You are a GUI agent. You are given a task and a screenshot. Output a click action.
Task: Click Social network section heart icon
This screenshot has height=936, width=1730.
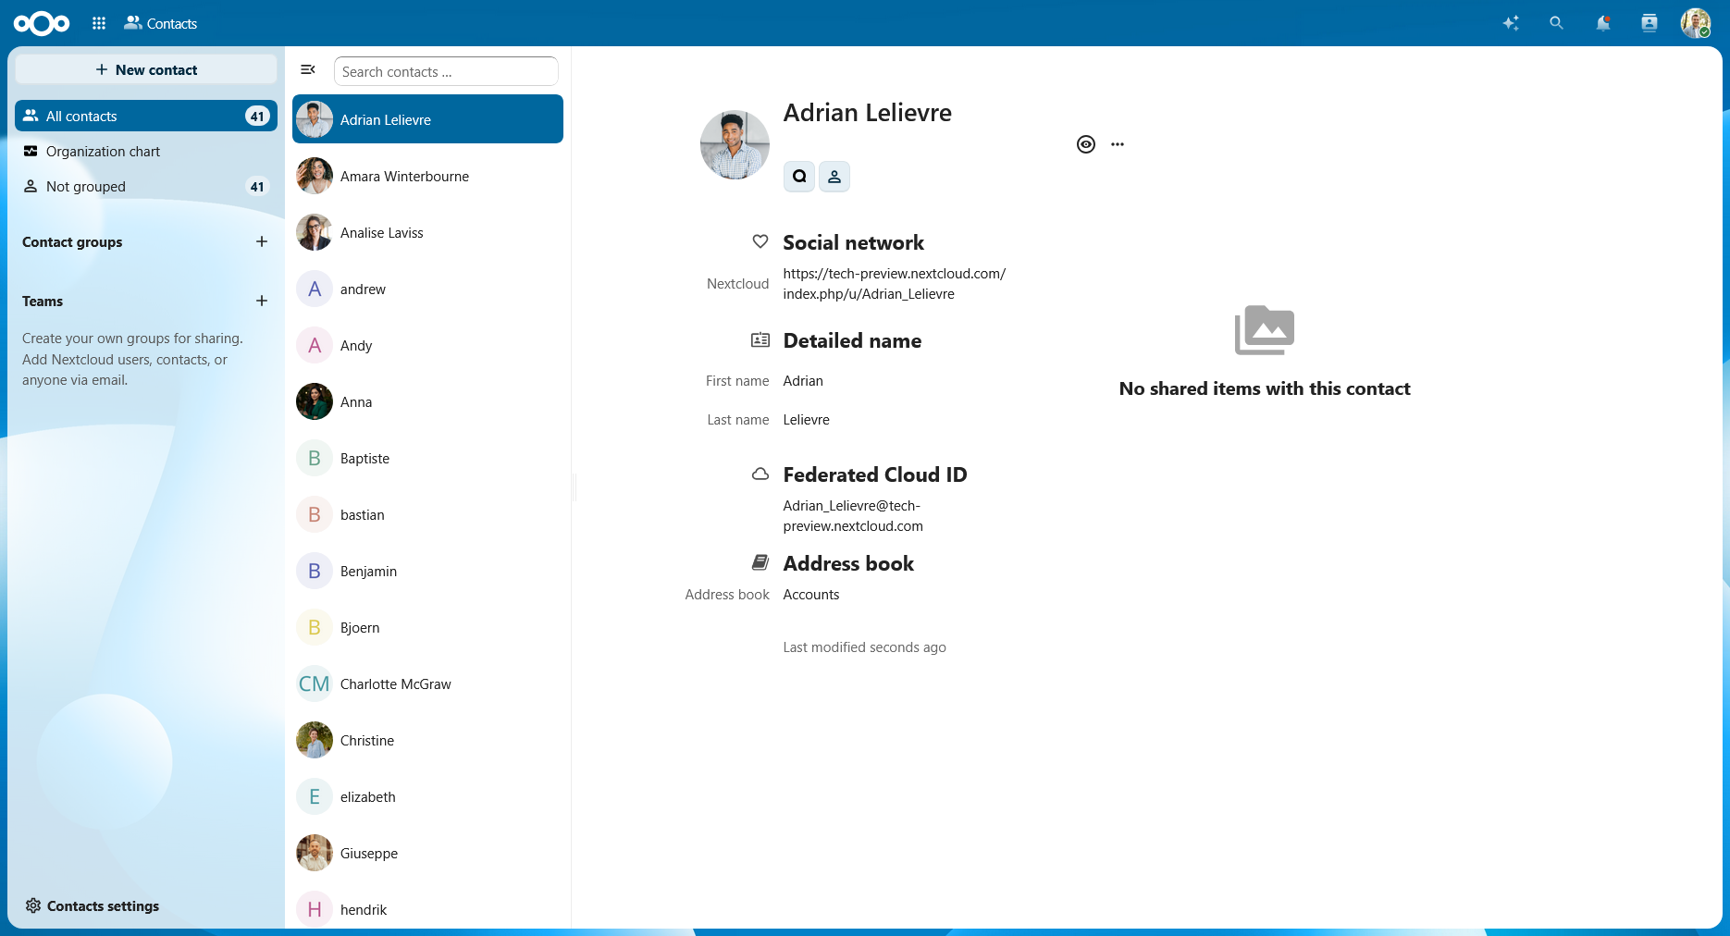click(760, 241)
